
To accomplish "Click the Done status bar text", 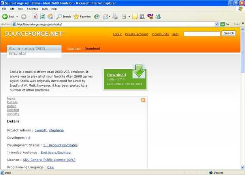I will pyautogui.click(x=8, y=173).
